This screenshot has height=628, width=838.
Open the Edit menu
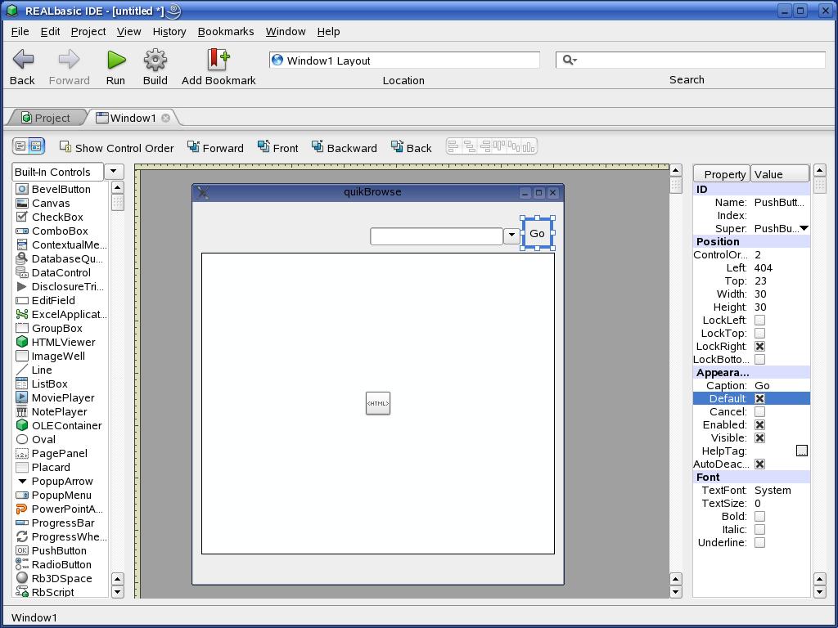point(50,32)
